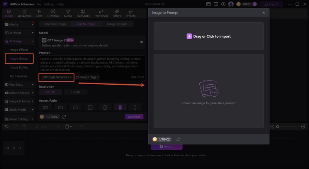Expand the Stock Media section

coord(19,110)
